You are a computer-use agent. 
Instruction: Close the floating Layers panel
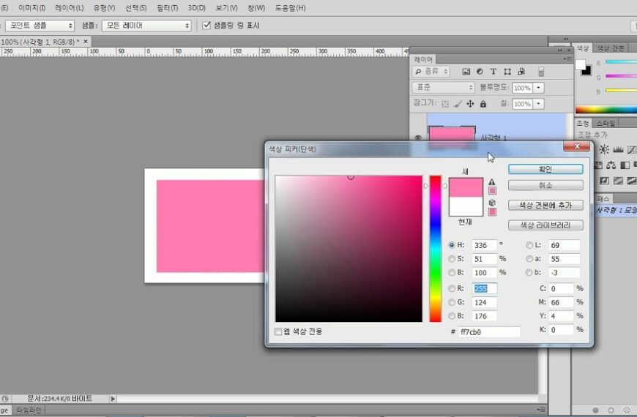tap(568, 50)
